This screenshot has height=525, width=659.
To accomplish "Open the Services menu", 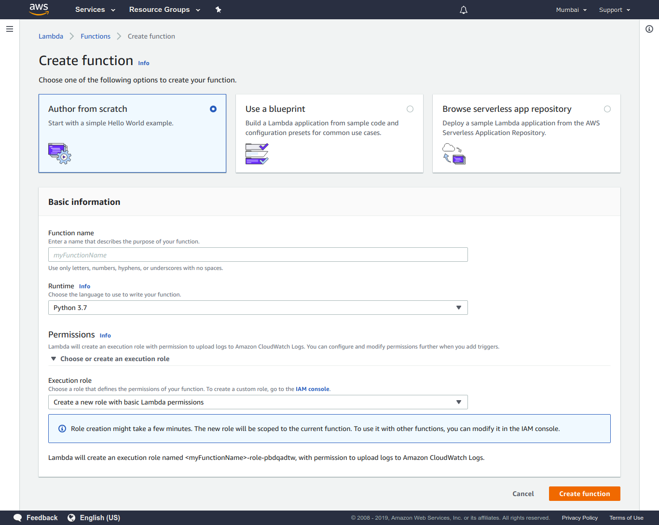I will pyautogui.click(x=95, y=10).
